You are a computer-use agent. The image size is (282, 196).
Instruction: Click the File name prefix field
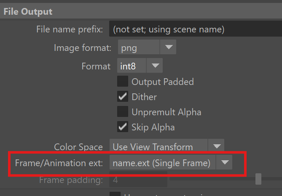point(195,29)
